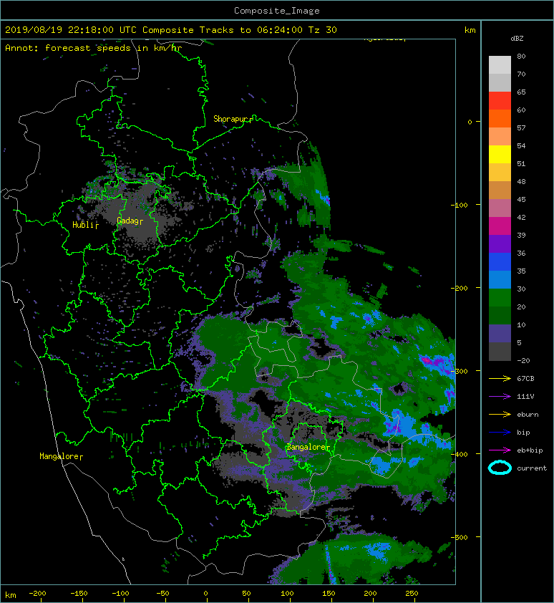This screenshot has width=554, height=603.
Task: Click the 111V legend label
Action: [x=525, y=397]
